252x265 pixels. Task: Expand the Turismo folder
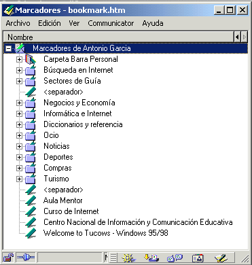coord(19,179)
